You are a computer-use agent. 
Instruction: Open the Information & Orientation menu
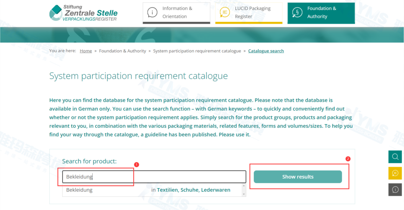coord(177,12)
